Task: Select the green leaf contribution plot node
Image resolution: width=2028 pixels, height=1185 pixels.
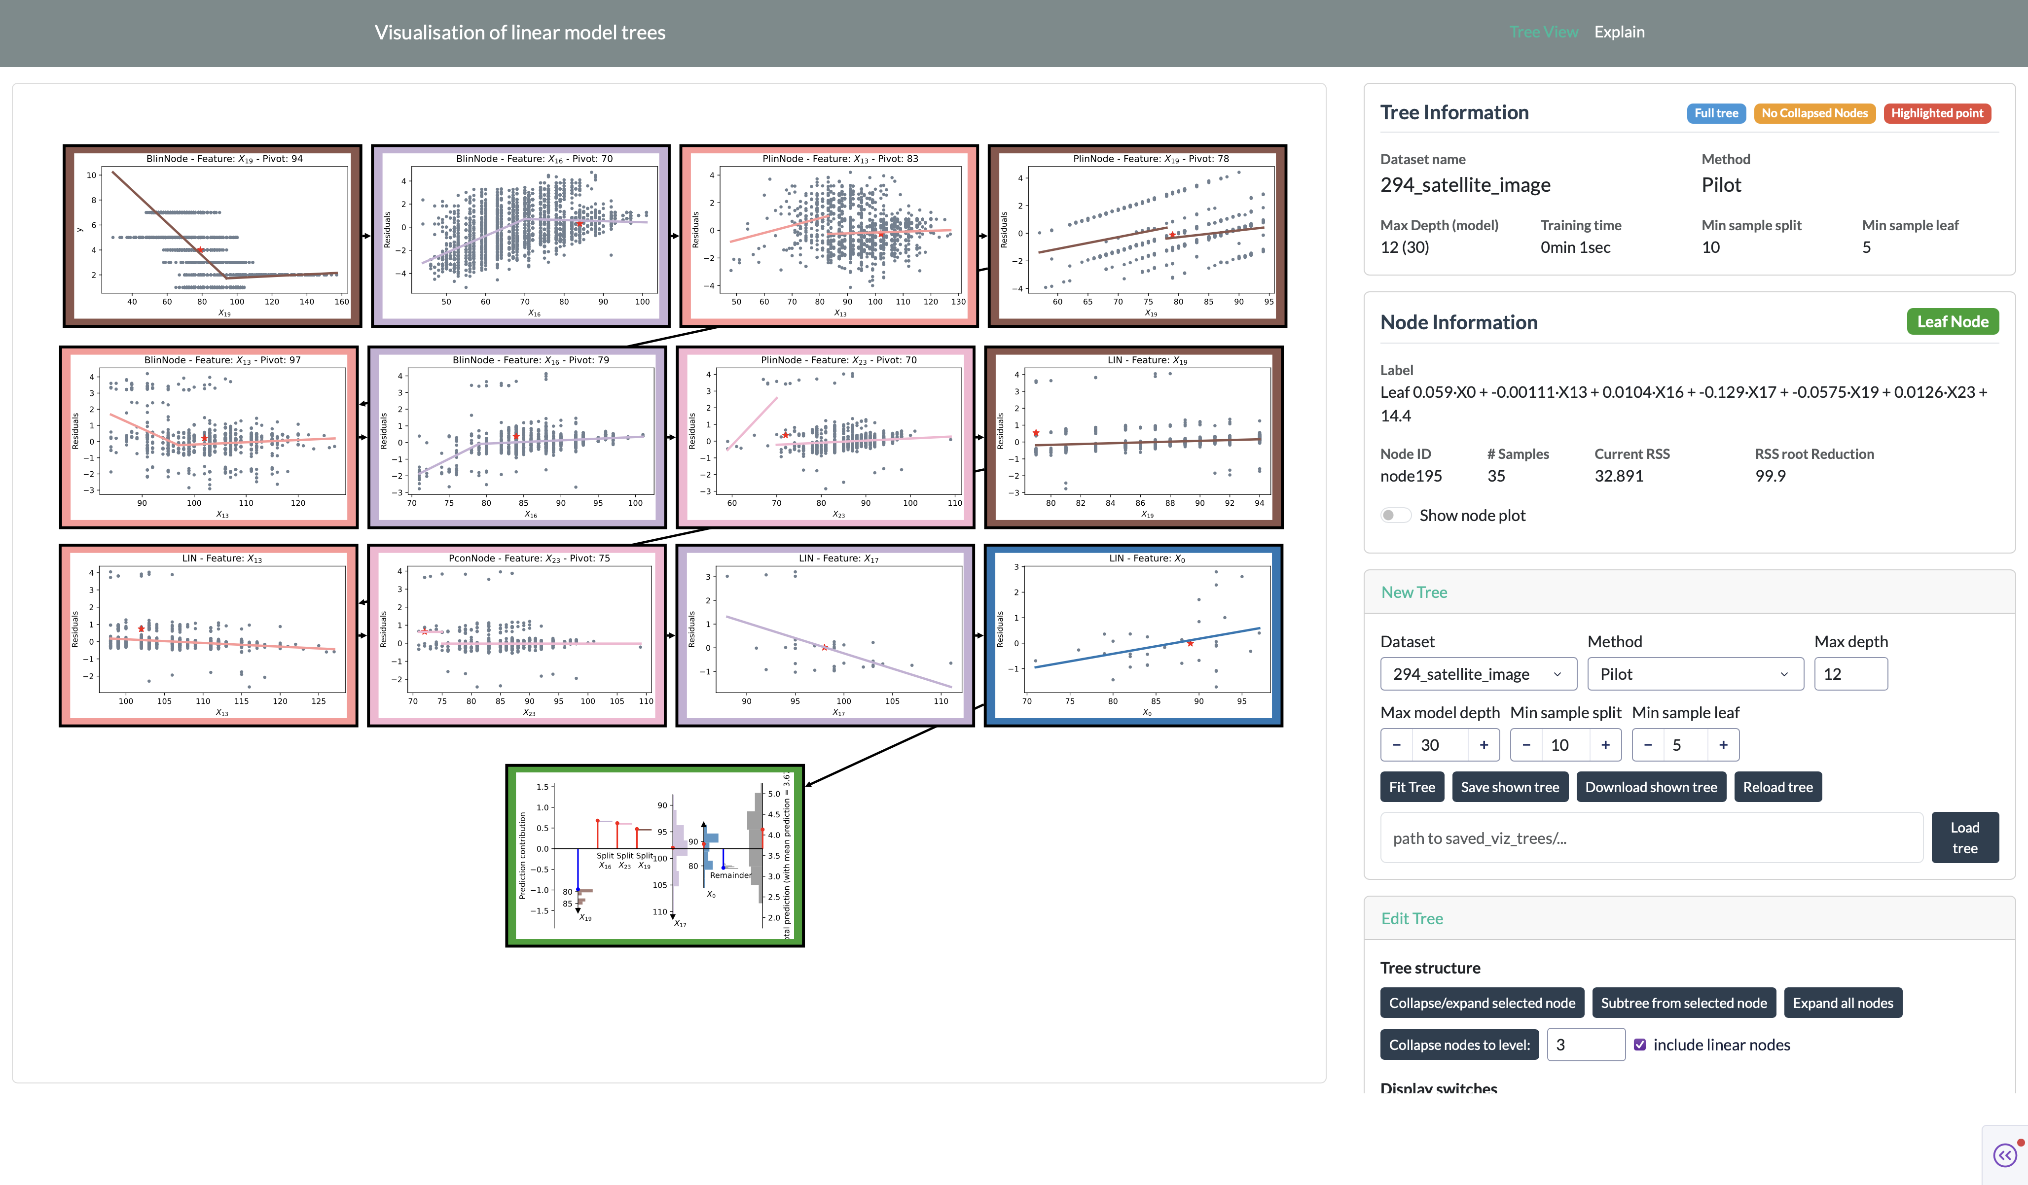Action: click(x=655, y=856)
